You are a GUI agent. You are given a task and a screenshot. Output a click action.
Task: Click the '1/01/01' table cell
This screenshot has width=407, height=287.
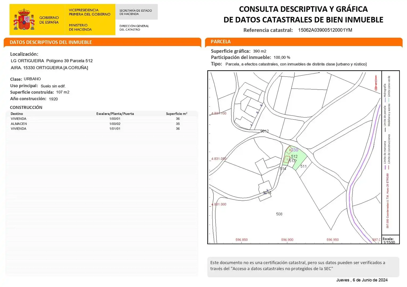115,129
